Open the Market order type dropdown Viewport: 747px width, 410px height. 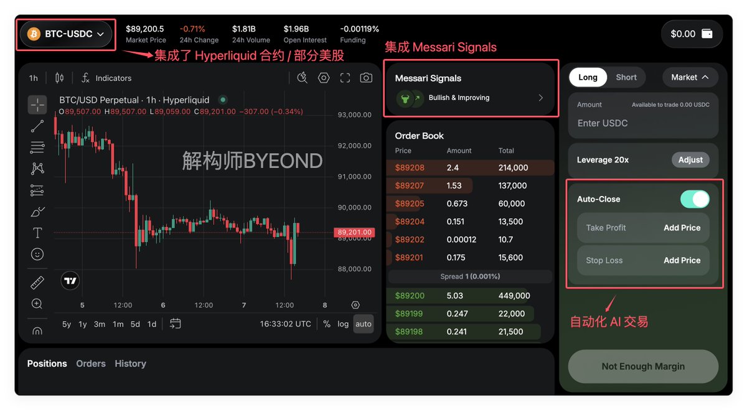(690, 77)
